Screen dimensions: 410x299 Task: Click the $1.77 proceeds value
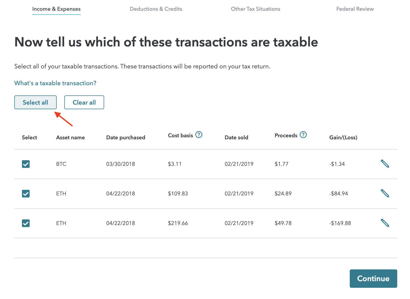282,164
